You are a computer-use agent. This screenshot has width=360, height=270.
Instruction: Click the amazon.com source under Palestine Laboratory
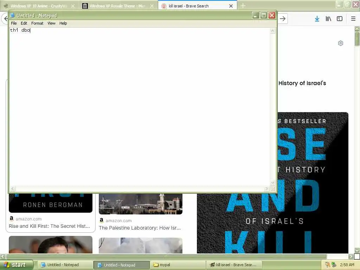(x=118, y=221)
